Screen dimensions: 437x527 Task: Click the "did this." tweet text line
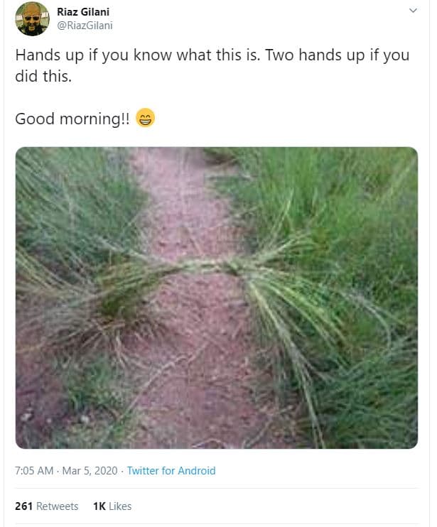tap(43, 76)
